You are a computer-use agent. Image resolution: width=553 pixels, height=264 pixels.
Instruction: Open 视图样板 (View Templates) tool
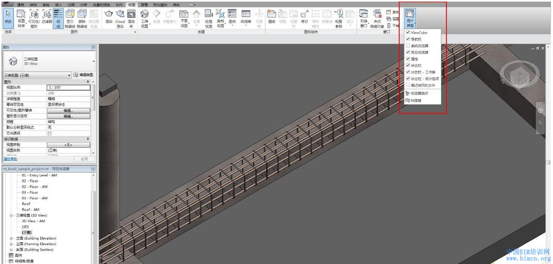(21, 18)
